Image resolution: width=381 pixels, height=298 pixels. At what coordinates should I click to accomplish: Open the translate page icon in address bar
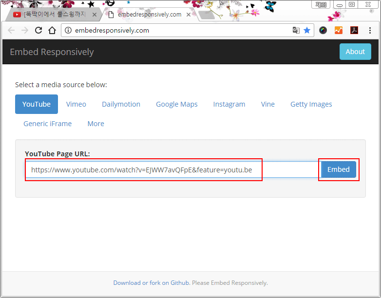(296, 30)
